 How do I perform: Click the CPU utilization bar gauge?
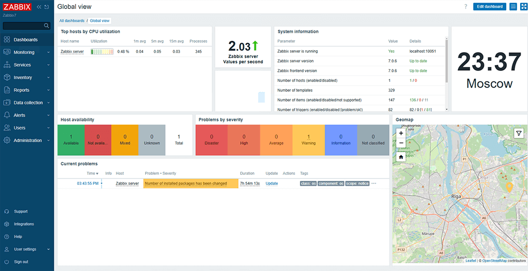tap(102, 52)
